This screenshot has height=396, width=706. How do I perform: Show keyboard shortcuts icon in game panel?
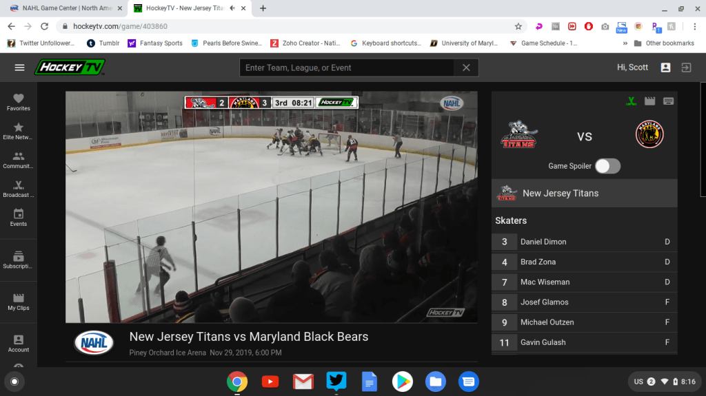(668, 101)
